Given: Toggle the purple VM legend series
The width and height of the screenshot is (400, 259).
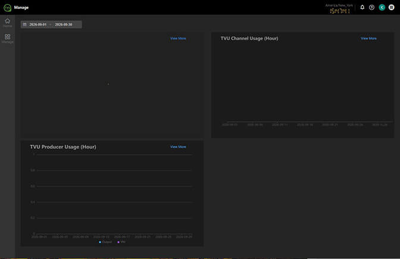Looking at the screenshot, I should (x=121, y=242).
